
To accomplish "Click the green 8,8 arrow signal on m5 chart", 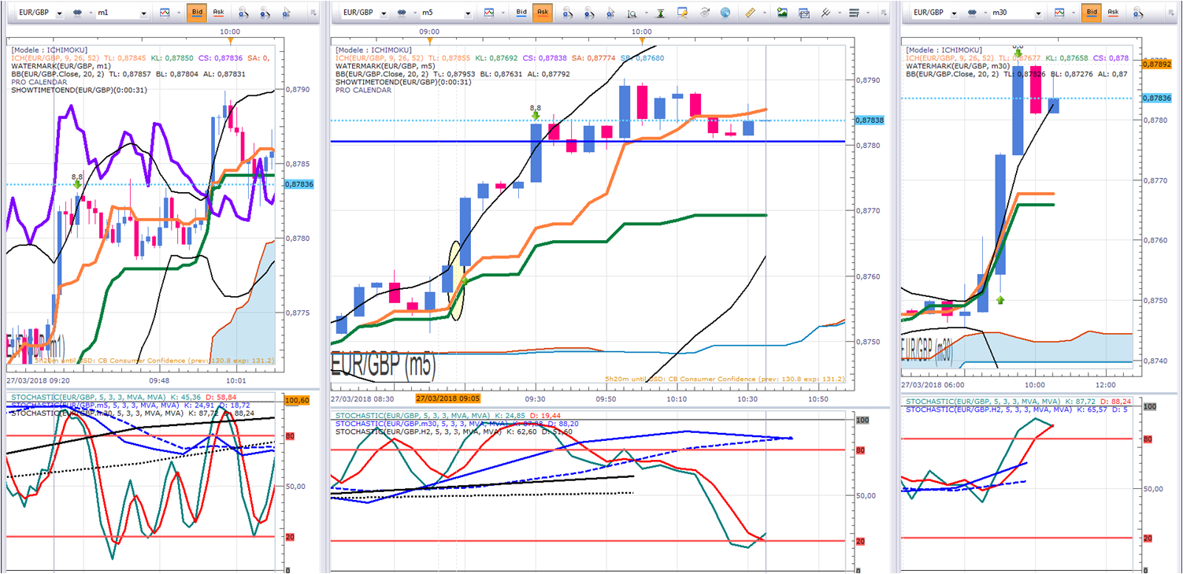I will point(536,114).
